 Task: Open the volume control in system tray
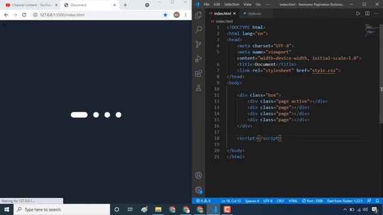coord(366,210)
